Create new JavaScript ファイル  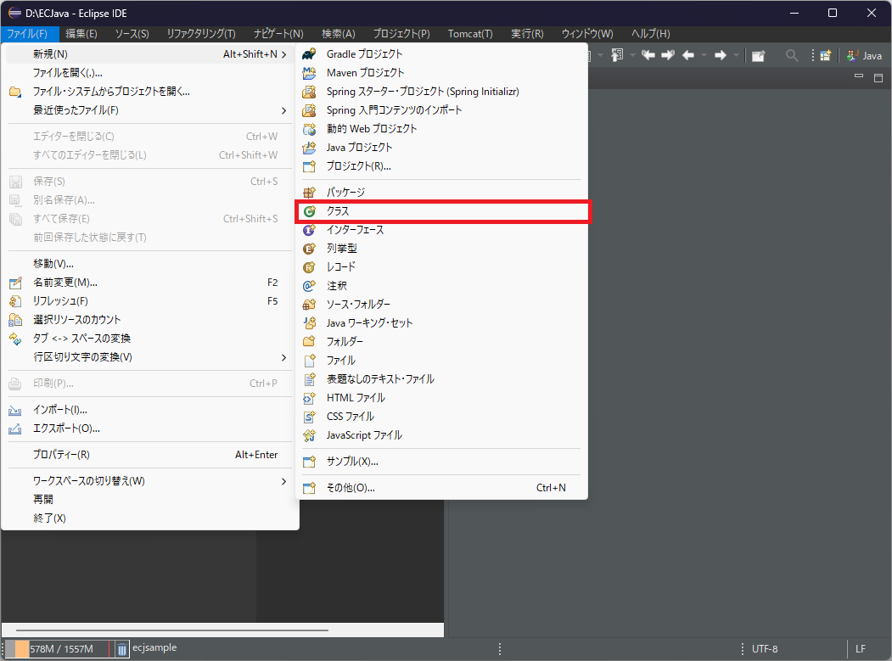[441, 436]
